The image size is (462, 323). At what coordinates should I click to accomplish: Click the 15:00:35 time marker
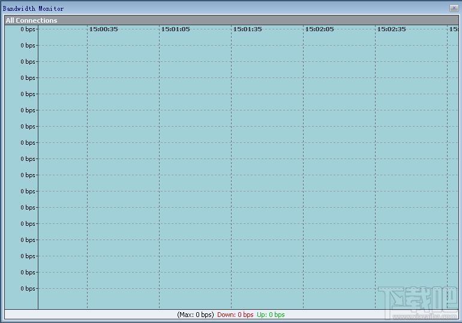click(x=103, y=29)
